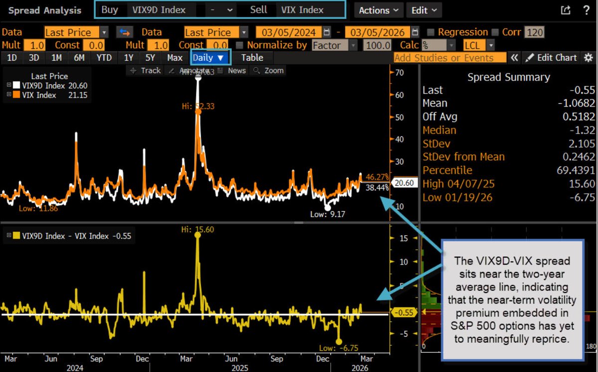
Task: Click second Const field before Normalize checkbox
Action: tap(217, 45)
